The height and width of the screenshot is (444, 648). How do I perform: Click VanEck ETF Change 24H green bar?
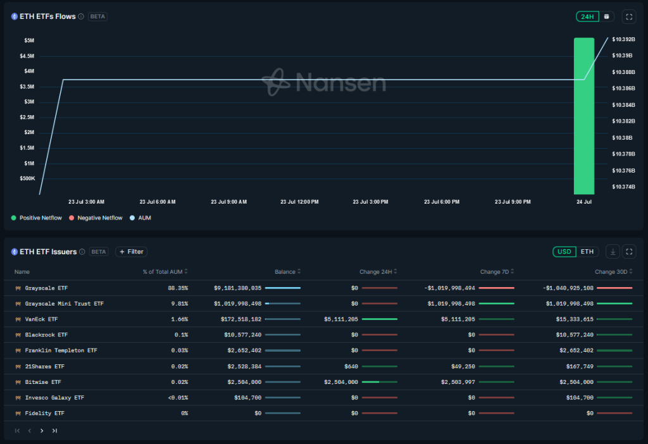[x=380, y=319]
